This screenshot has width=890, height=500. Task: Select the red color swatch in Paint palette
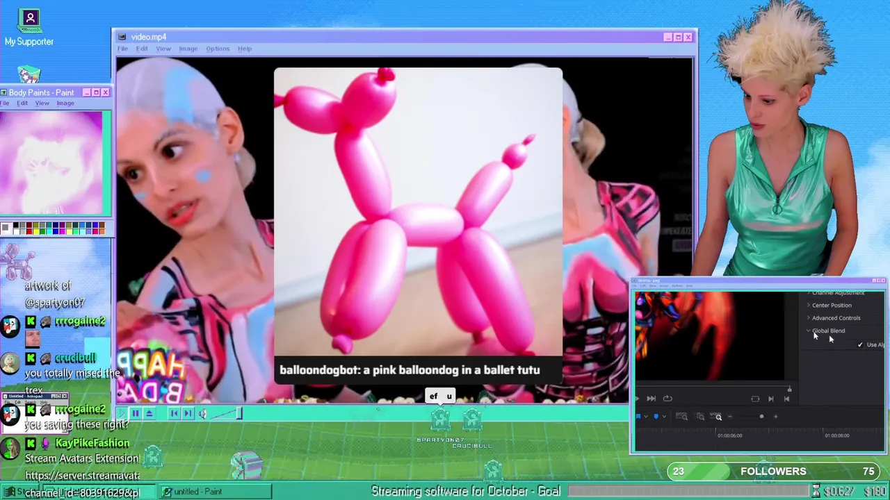pos(29,231)
